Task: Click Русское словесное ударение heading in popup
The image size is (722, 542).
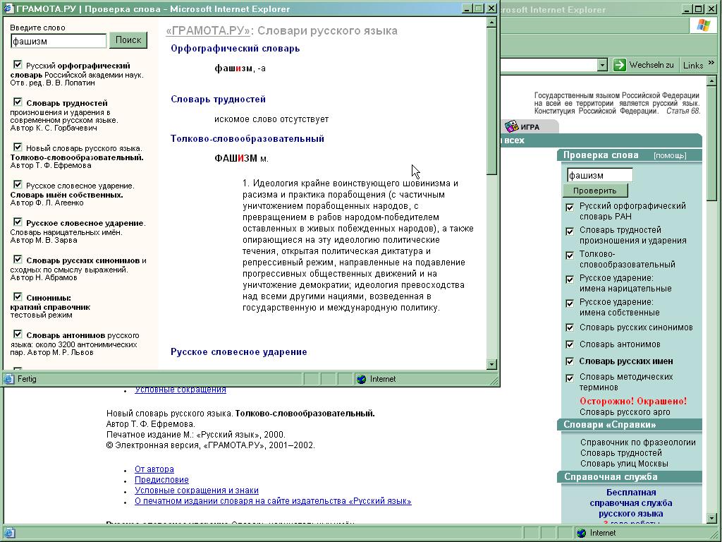Action: pyautogui.click(x=238, y=352)
